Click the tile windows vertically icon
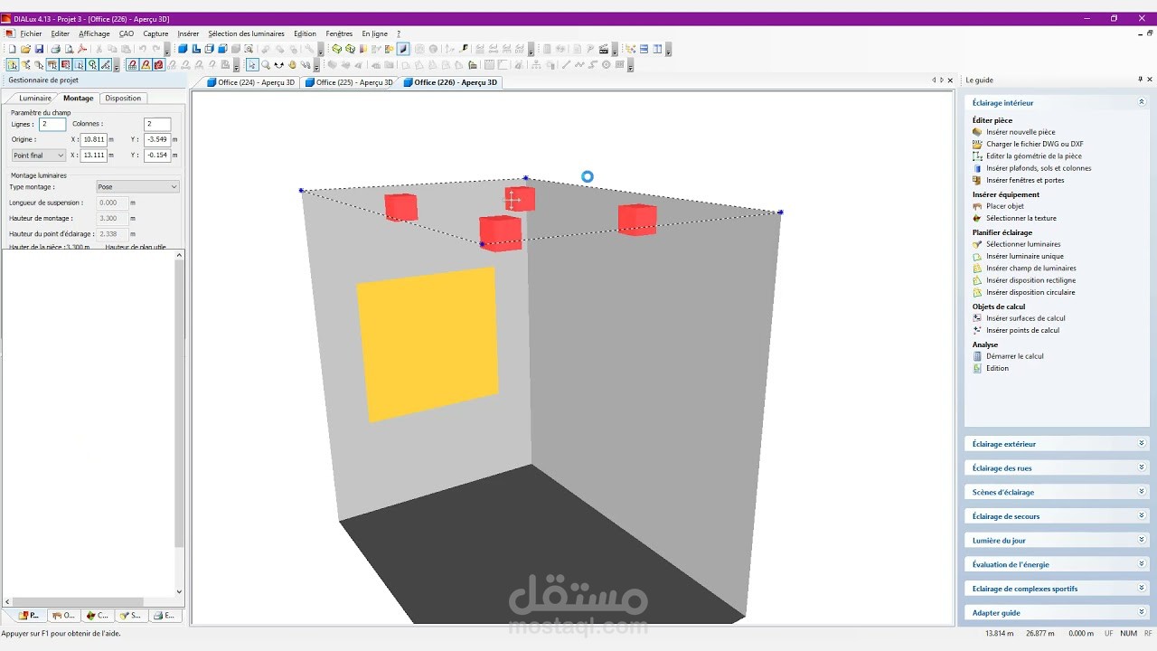Screen dimensions: 1157x651 coord(657,49)
